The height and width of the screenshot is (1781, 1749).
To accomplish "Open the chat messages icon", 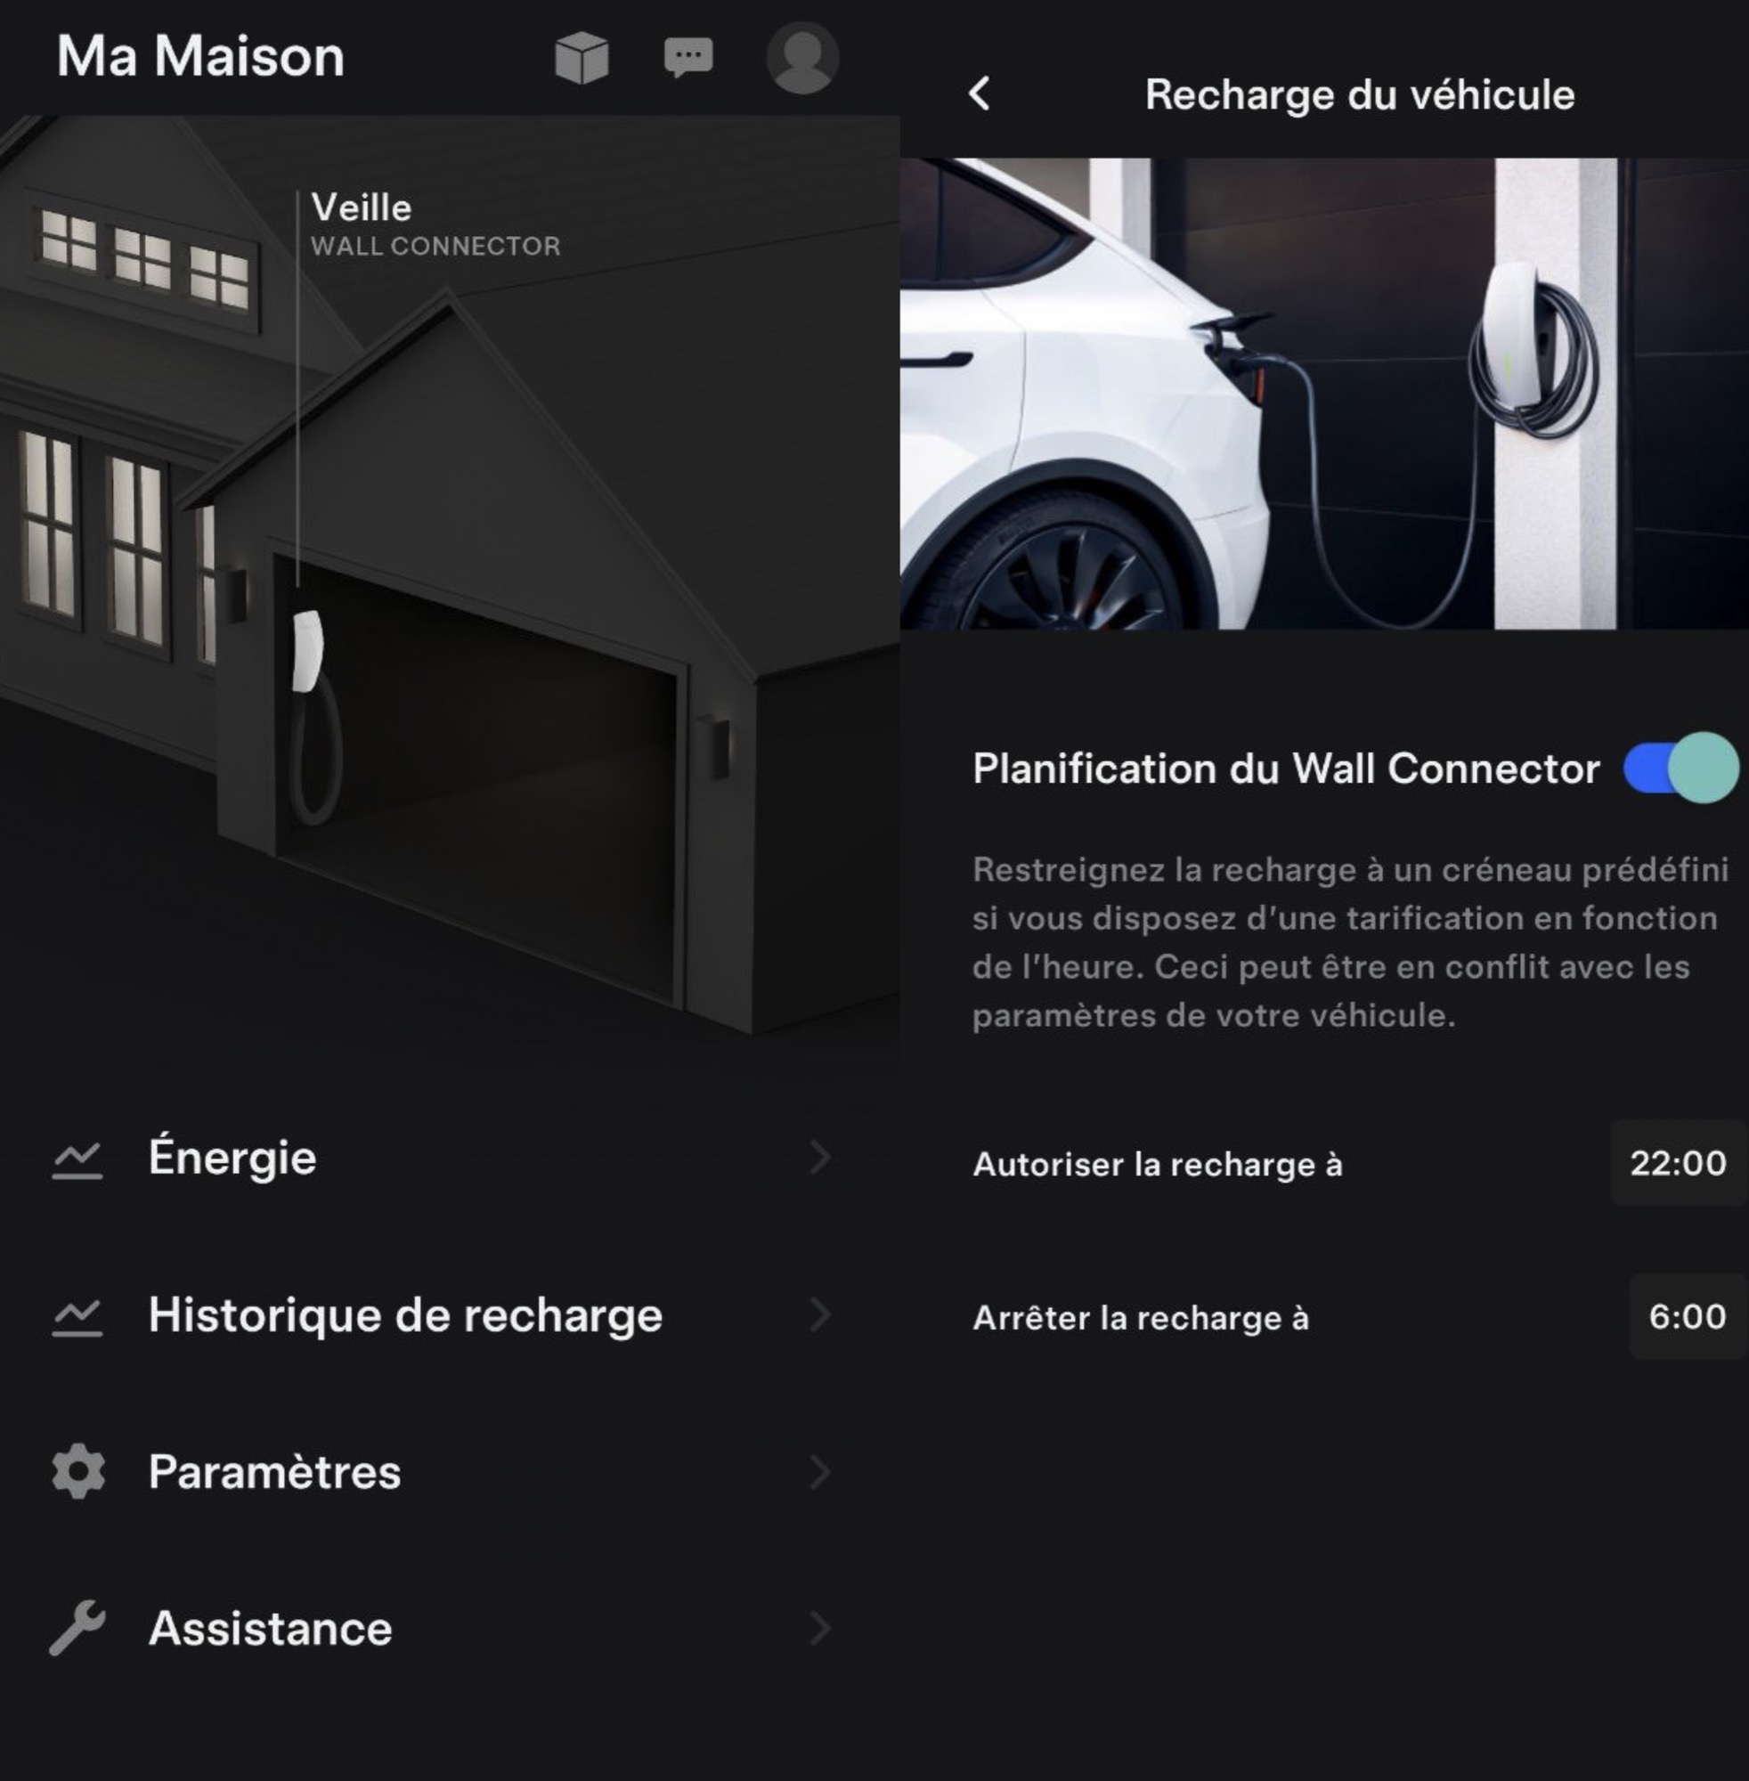I will (688, 58).
